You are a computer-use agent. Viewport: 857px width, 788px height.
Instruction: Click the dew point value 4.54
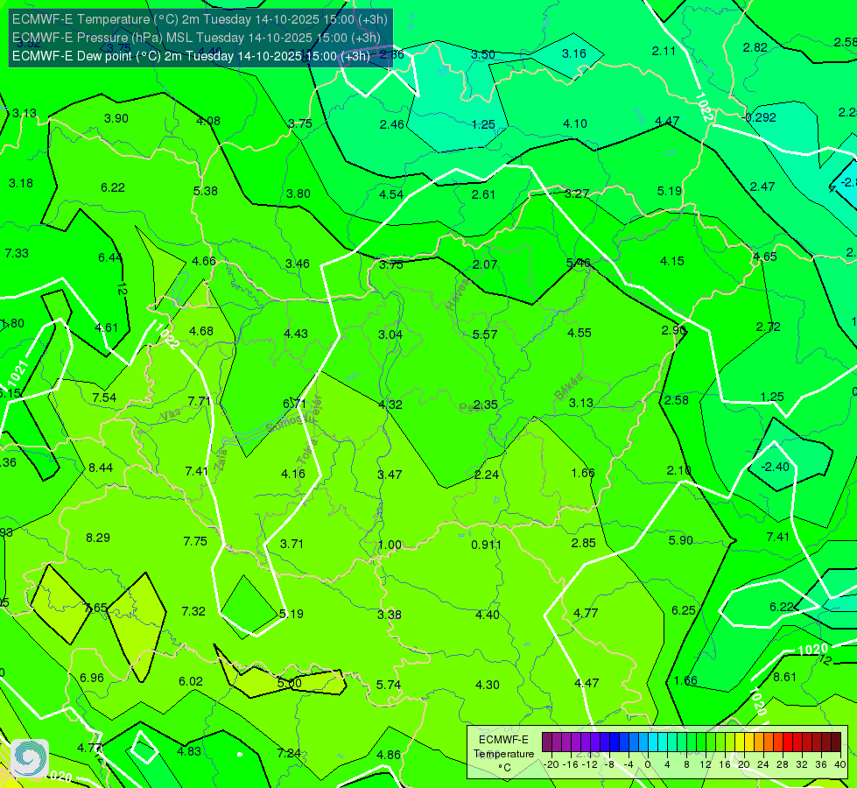(x=391, y=194)
